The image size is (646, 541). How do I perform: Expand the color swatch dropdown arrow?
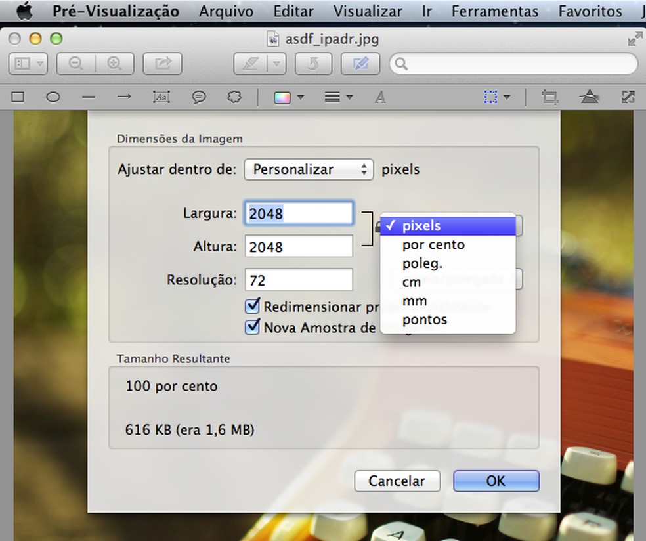(300, 97)
